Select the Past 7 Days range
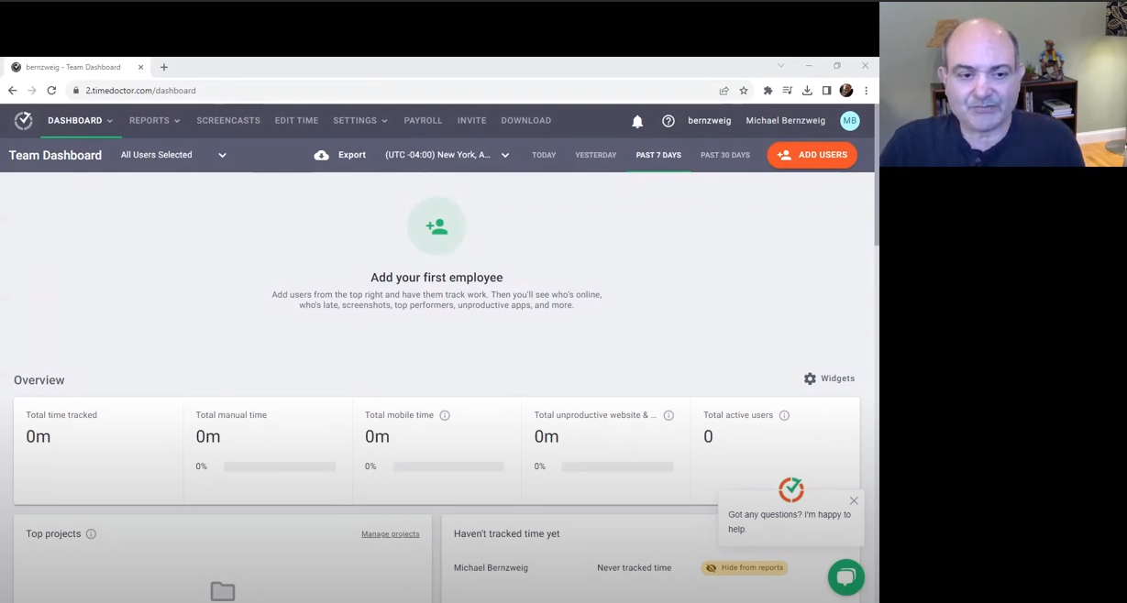1127x603 pixels. [x=658, y=155]
